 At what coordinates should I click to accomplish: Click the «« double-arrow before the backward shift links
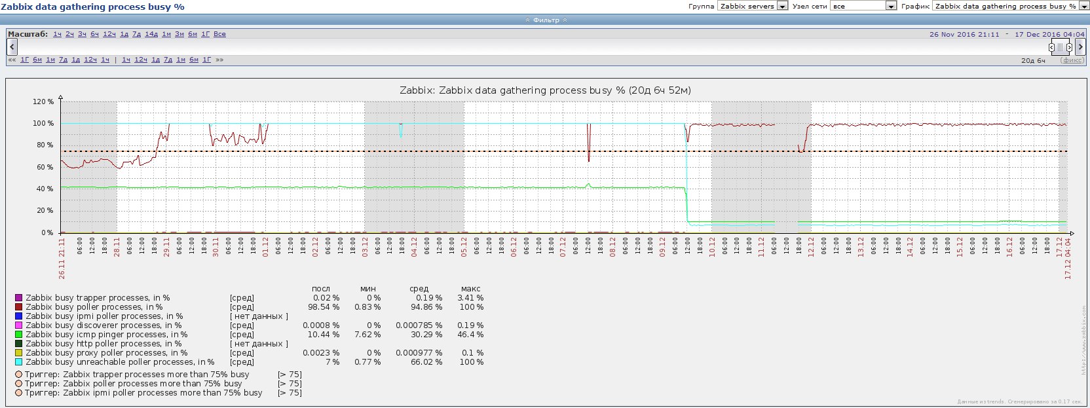point(11,60)
